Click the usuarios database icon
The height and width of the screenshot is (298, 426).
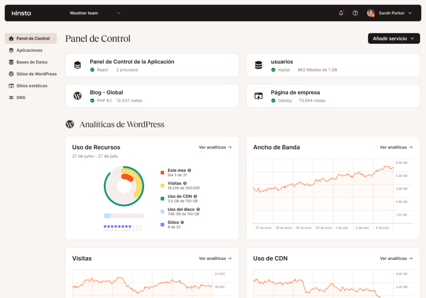[x=258, y=65]
